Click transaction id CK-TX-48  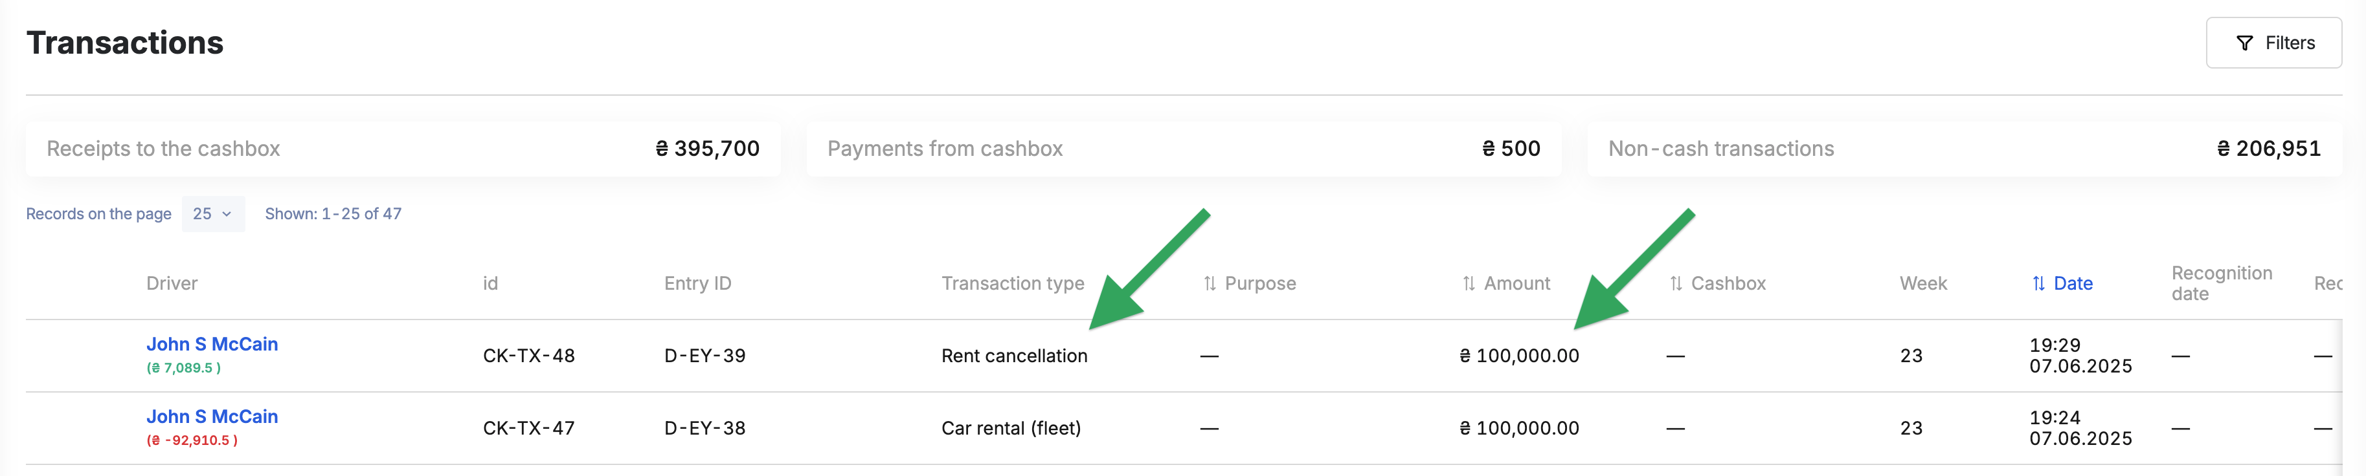529,356
